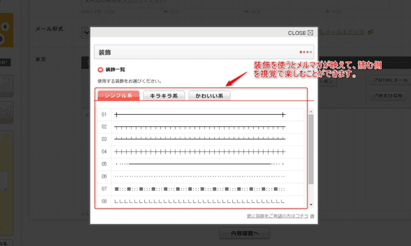The image size is (411, 246).
Task: Switch to the シンプル系 tab
Action: pos(118,95)
